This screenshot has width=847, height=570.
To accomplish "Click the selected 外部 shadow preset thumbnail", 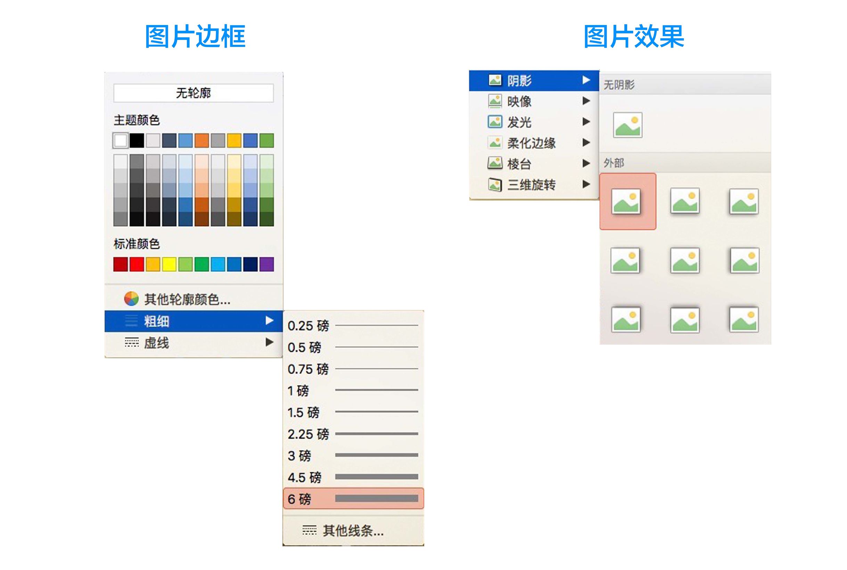I will (x=628, y=204).
